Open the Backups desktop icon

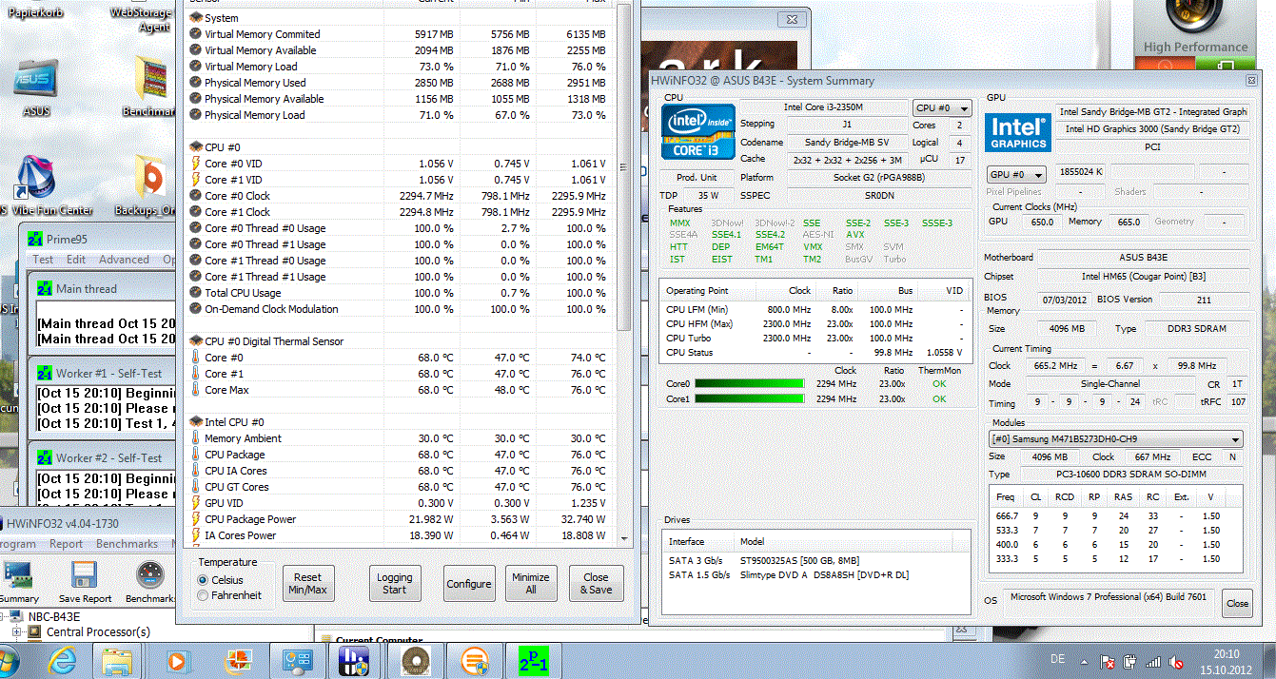click(148, 185)
